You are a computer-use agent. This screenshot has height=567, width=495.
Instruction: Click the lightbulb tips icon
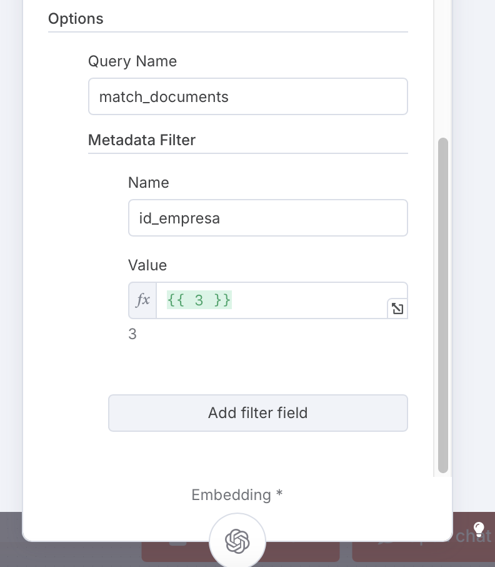coord(479,529)
